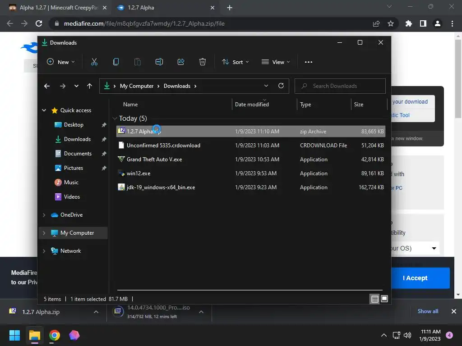Open the New item dropdown
The image size is (462, 346).
(x=61, y=62)
